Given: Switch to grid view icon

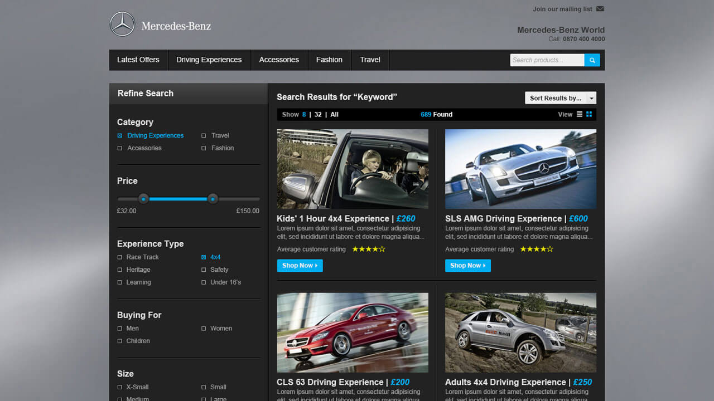Looking at the screenshot, I should point(589,114).
